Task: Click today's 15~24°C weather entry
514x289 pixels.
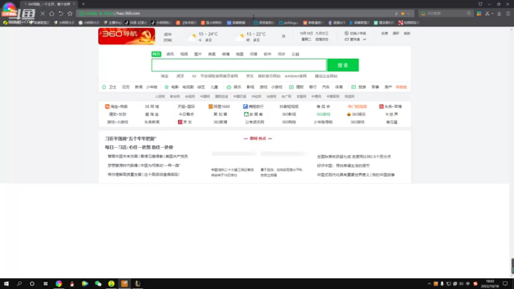Action: tap(204, 37)
